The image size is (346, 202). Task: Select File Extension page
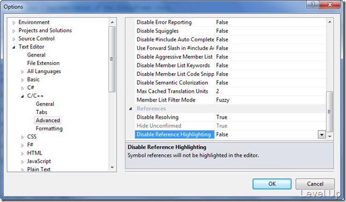[x=43, y=63]
